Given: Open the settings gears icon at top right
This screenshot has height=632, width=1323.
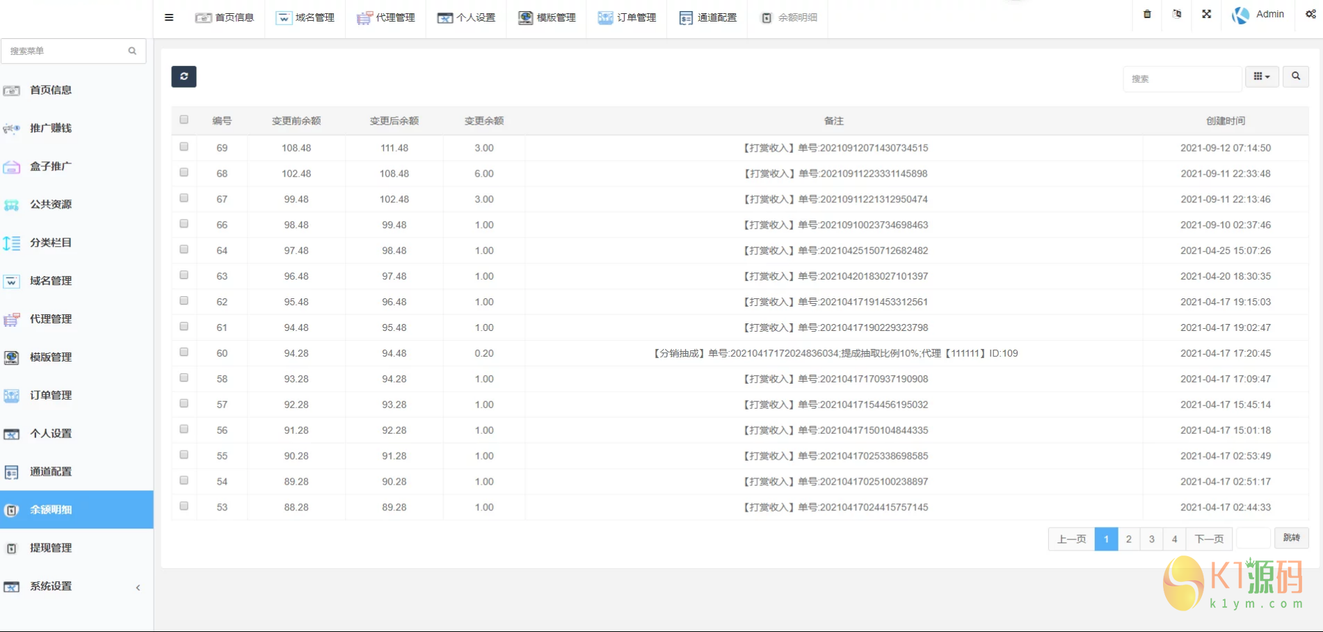Looking at the screenshot, I should [x=1310, y=14].
